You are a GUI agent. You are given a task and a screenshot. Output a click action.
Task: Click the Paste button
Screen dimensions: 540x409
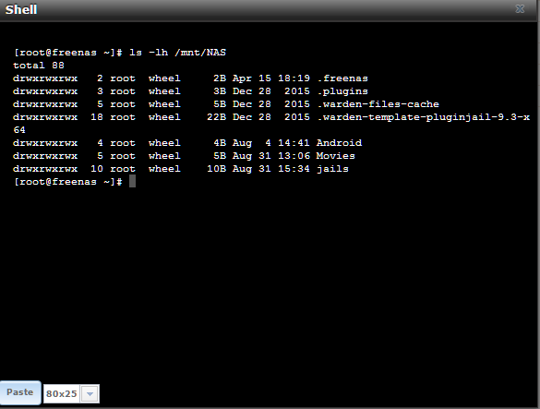click(x=20, y=392)
